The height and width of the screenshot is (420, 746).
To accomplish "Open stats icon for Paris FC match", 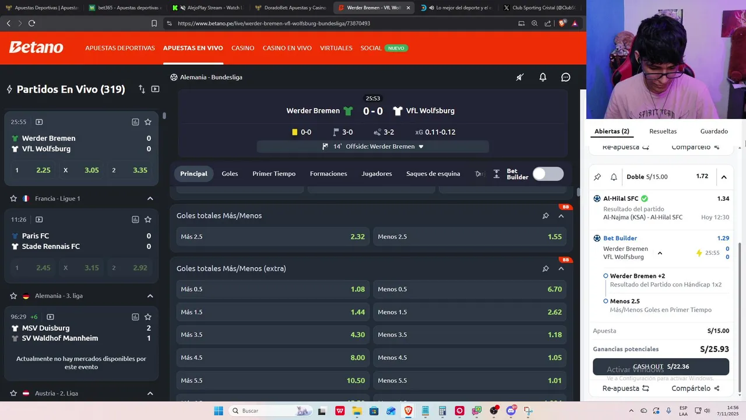I will tap(135, 219).
